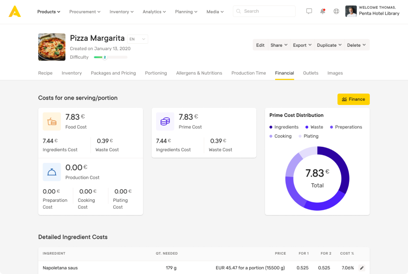Toggle Ingredients in chart legend

pyautogui.click(x=284, y=127)
